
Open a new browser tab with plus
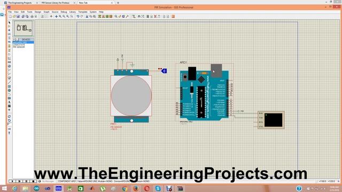[118, 3]
